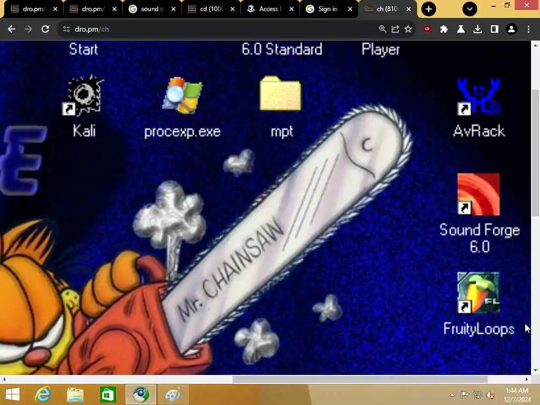Click the Player desktop label
540x405 pixels.
tap(381, 50)
